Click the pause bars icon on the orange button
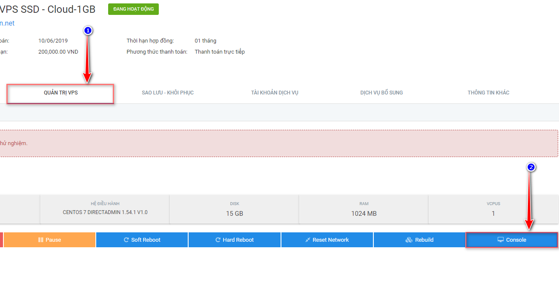 pyautogui.click(x=41, y=240)
